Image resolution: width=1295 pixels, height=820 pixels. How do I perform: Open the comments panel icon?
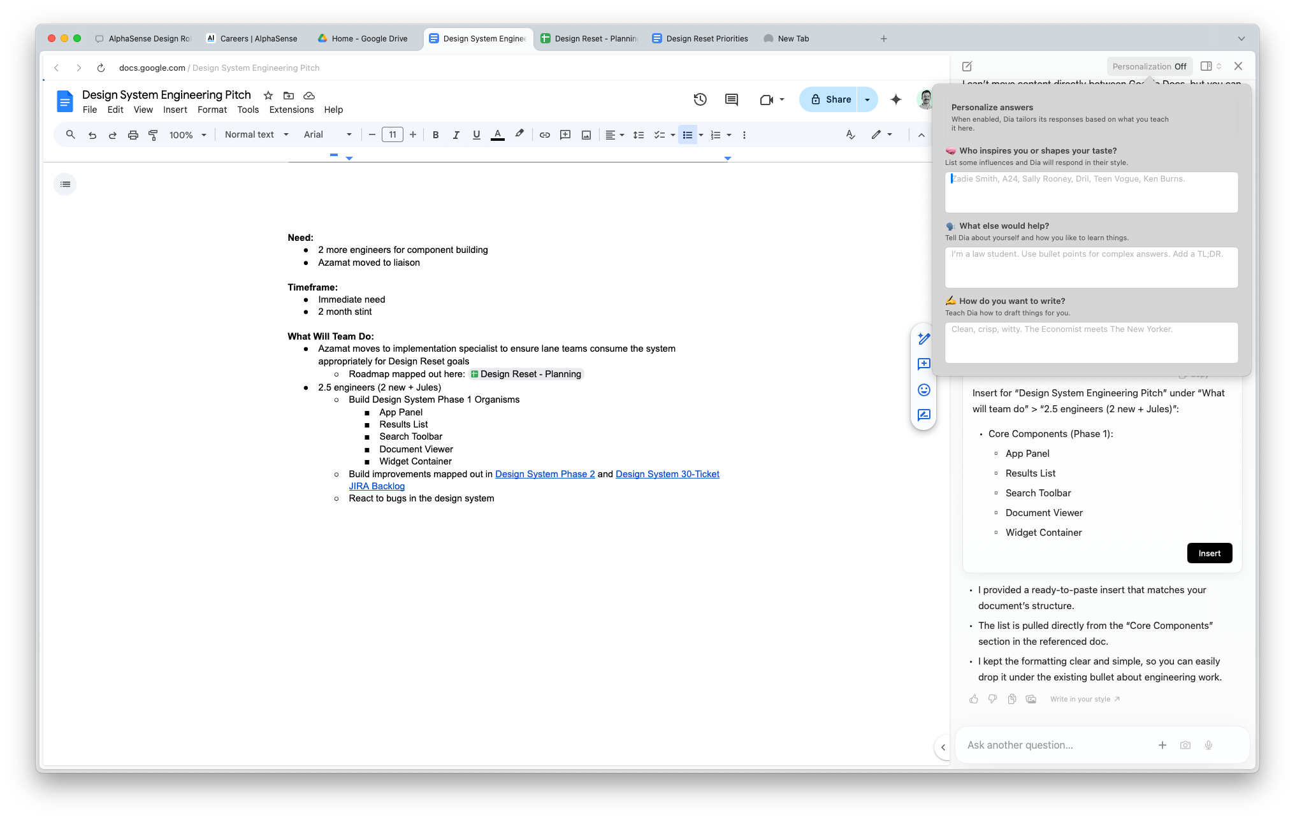tap(731, 99)
